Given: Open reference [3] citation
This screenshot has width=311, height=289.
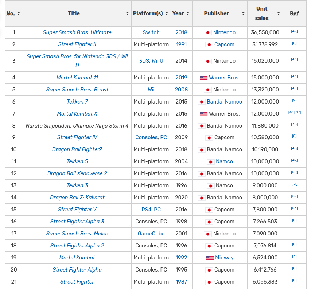Looking at the screenshot, I should [x=294, y=256].
